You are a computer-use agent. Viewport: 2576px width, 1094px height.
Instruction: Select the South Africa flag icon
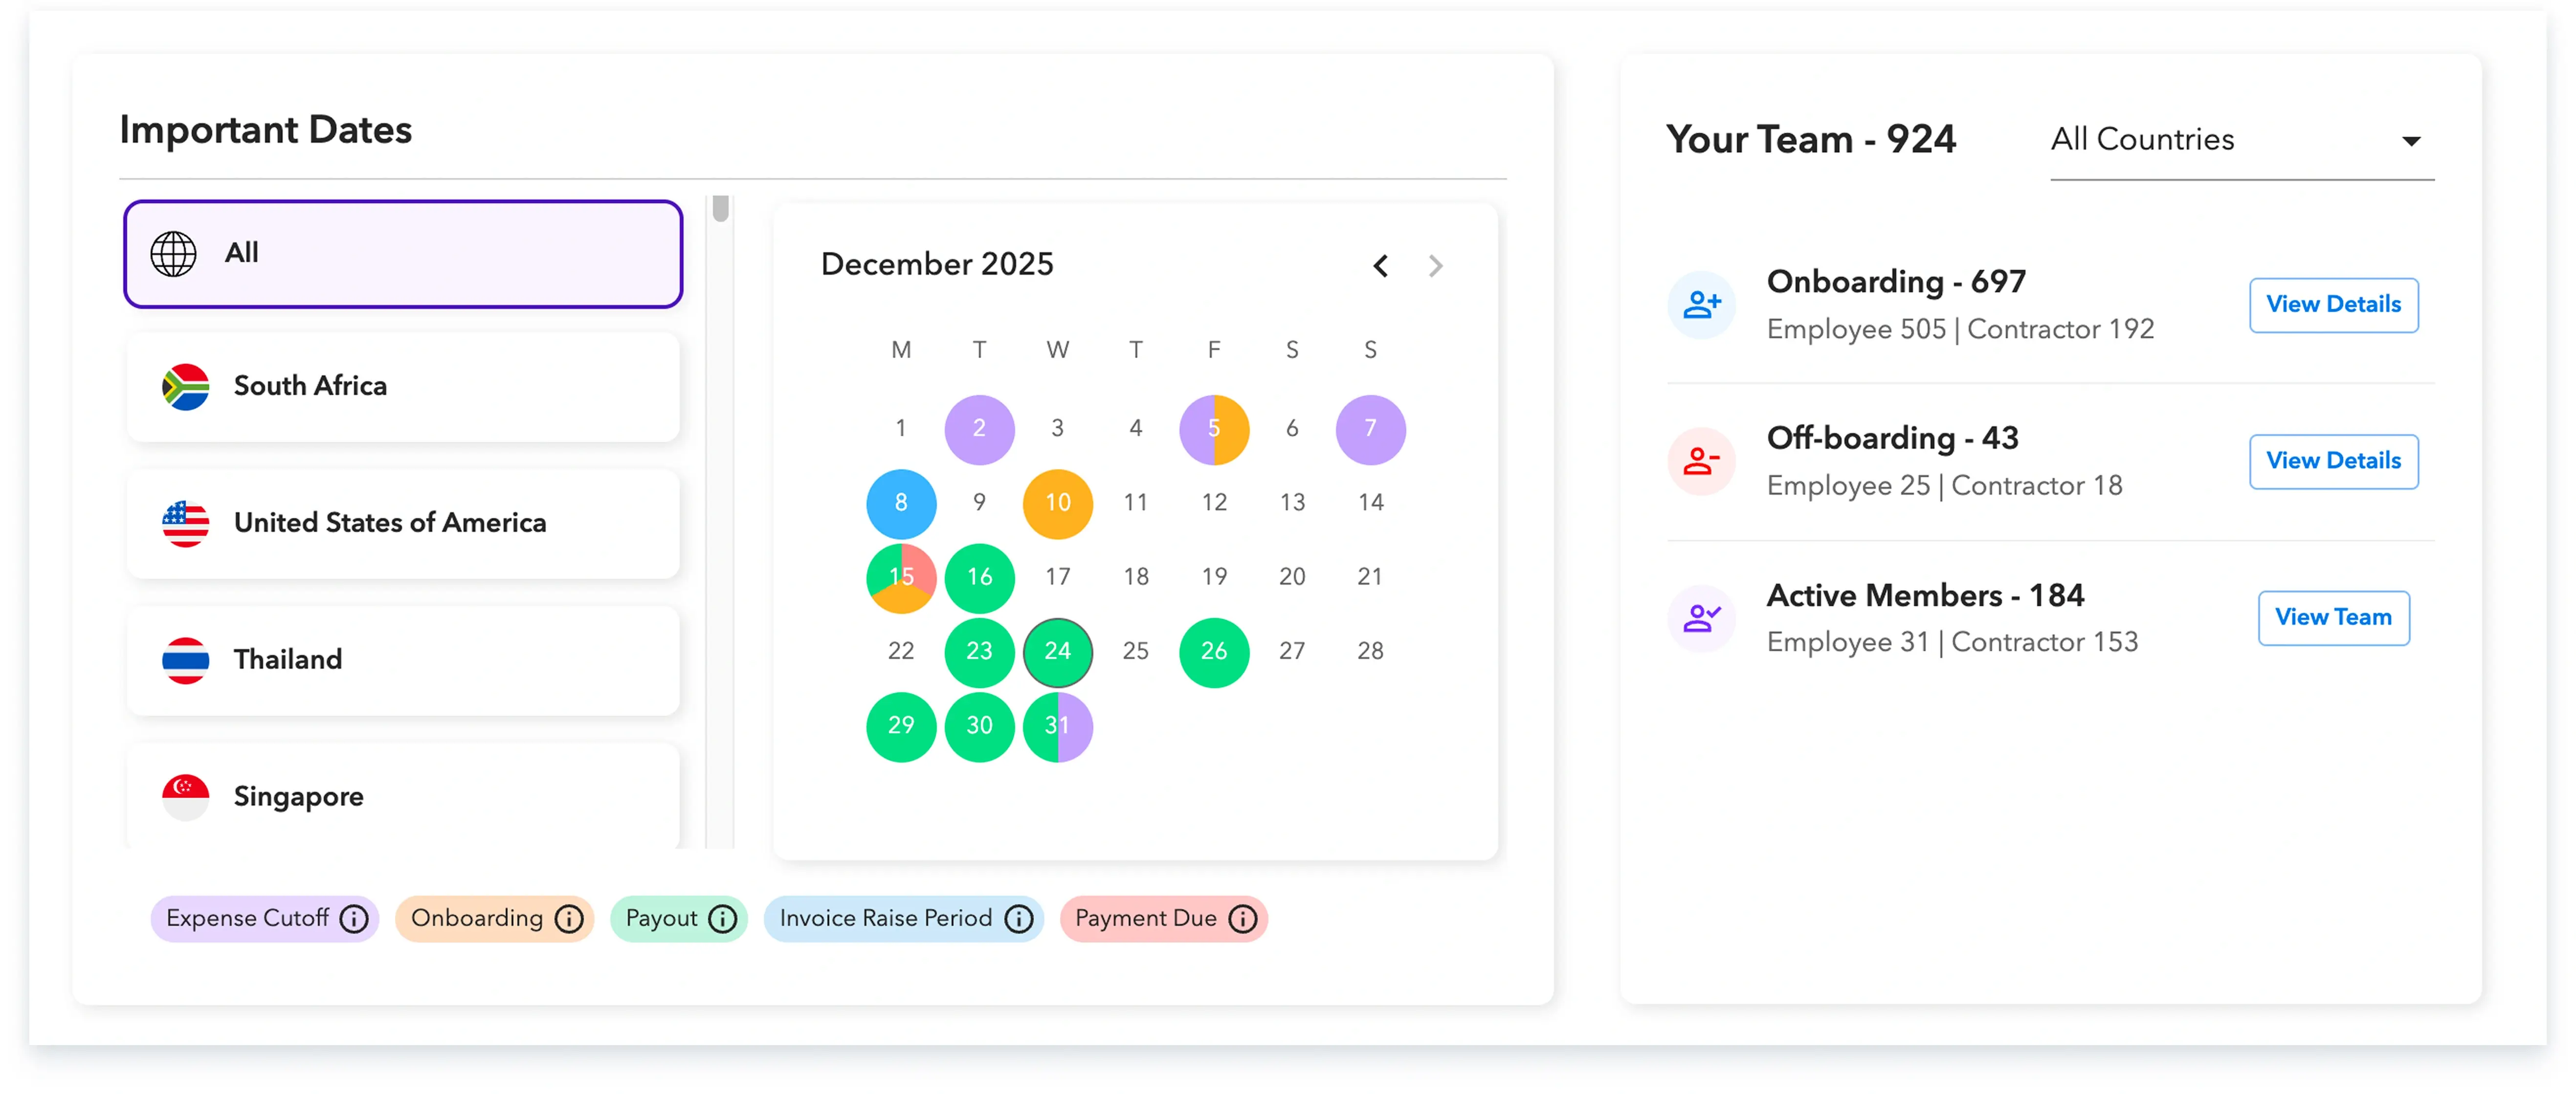pos(186,387)
